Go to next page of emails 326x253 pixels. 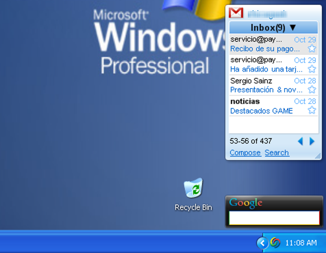[312, 141]
